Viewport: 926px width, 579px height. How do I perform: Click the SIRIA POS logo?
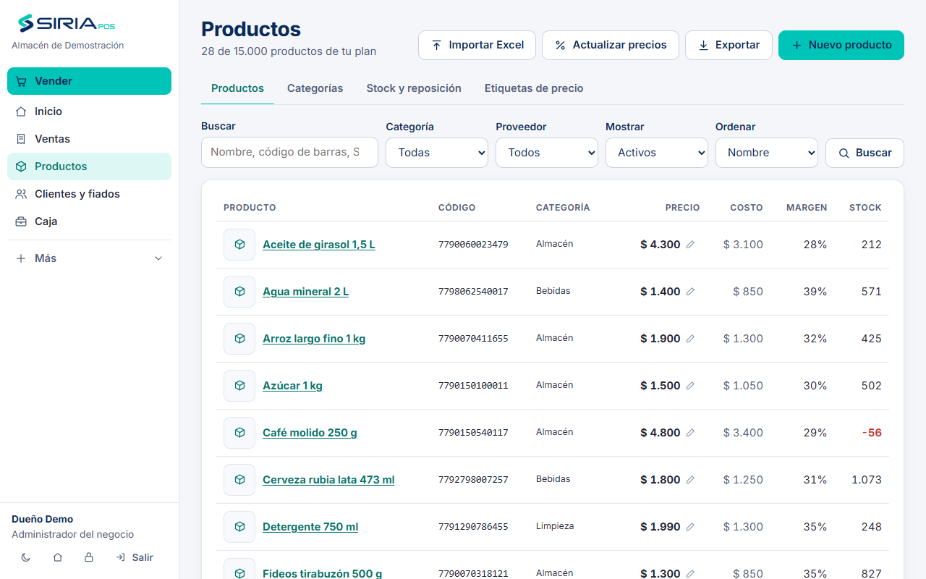[x=67, y=24]
